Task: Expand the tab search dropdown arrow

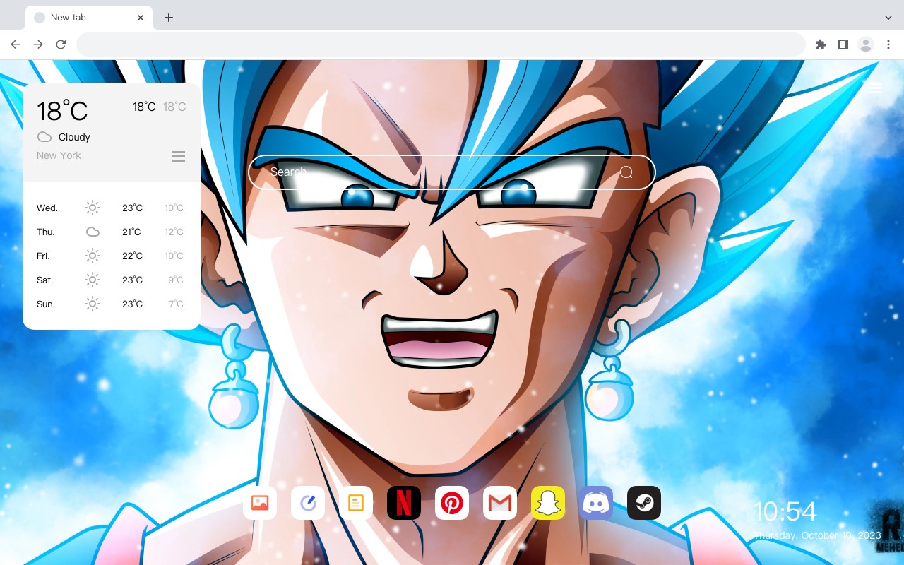Action: (x=888, y=18)
